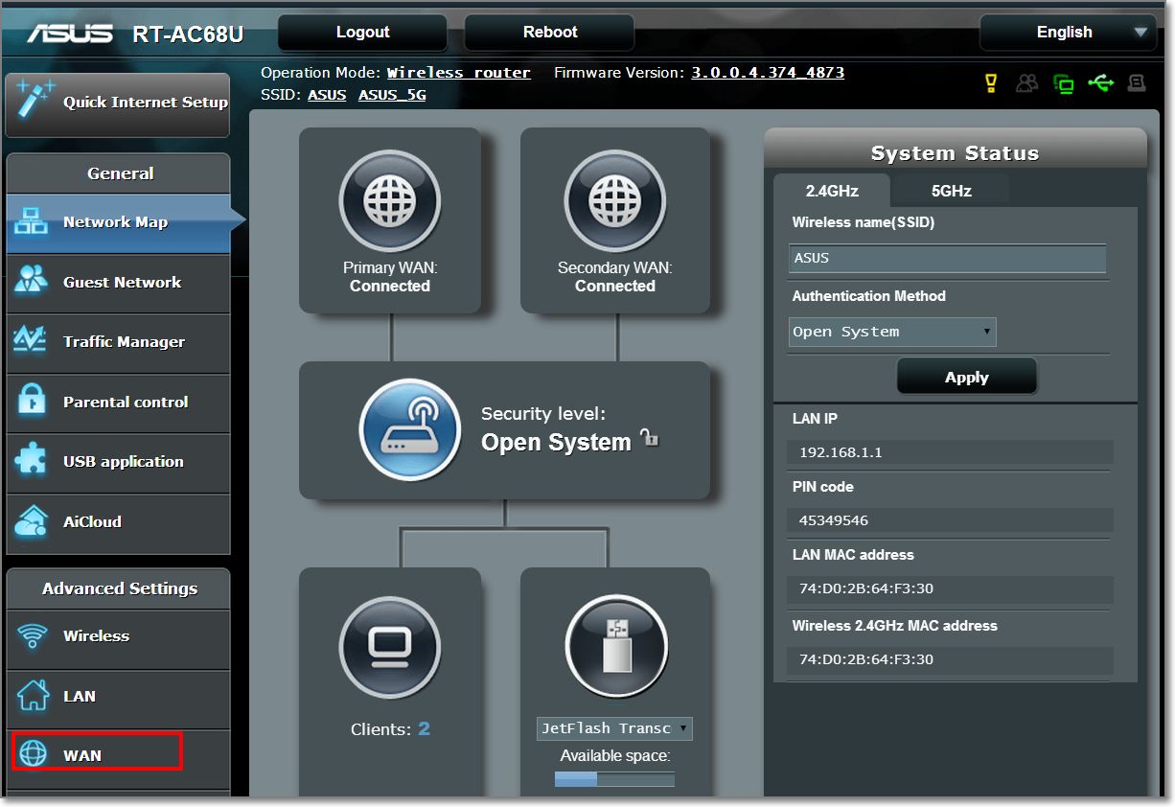Open the Authentication Method Open System dropdown
The height and width of the screenshot is (807, 1175).
click(892, 332)
